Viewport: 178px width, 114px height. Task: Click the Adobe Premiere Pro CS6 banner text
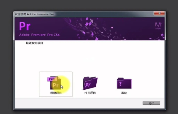39,35
